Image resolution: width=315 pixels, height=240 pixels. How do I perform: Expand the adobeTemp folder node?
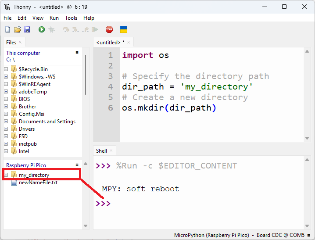(x=6, y=92)
